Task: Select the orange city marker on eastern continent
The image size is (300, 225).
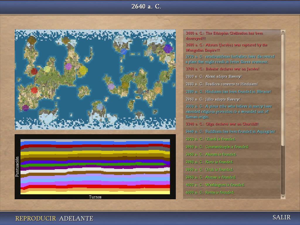Action: [x=158, y=90]
